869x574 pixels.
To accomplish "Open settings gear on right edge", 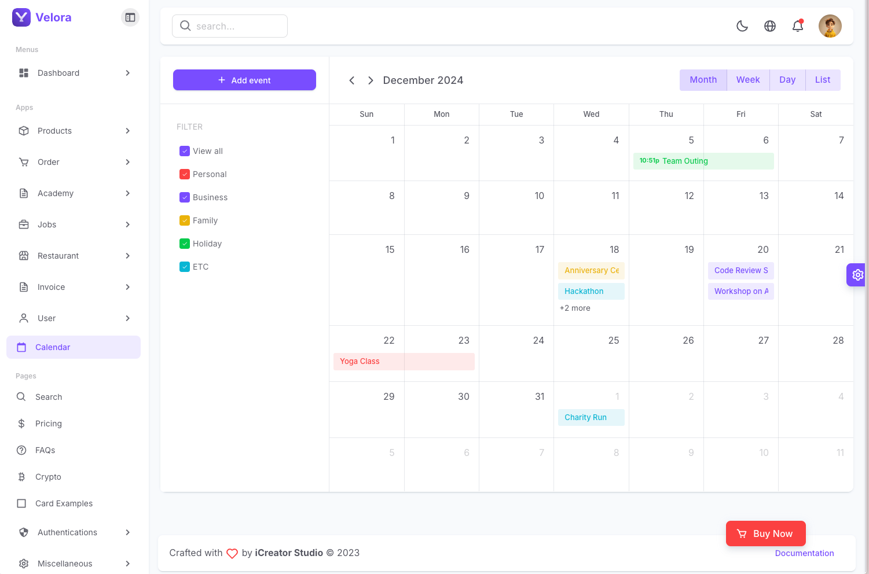I will [857, 275].
